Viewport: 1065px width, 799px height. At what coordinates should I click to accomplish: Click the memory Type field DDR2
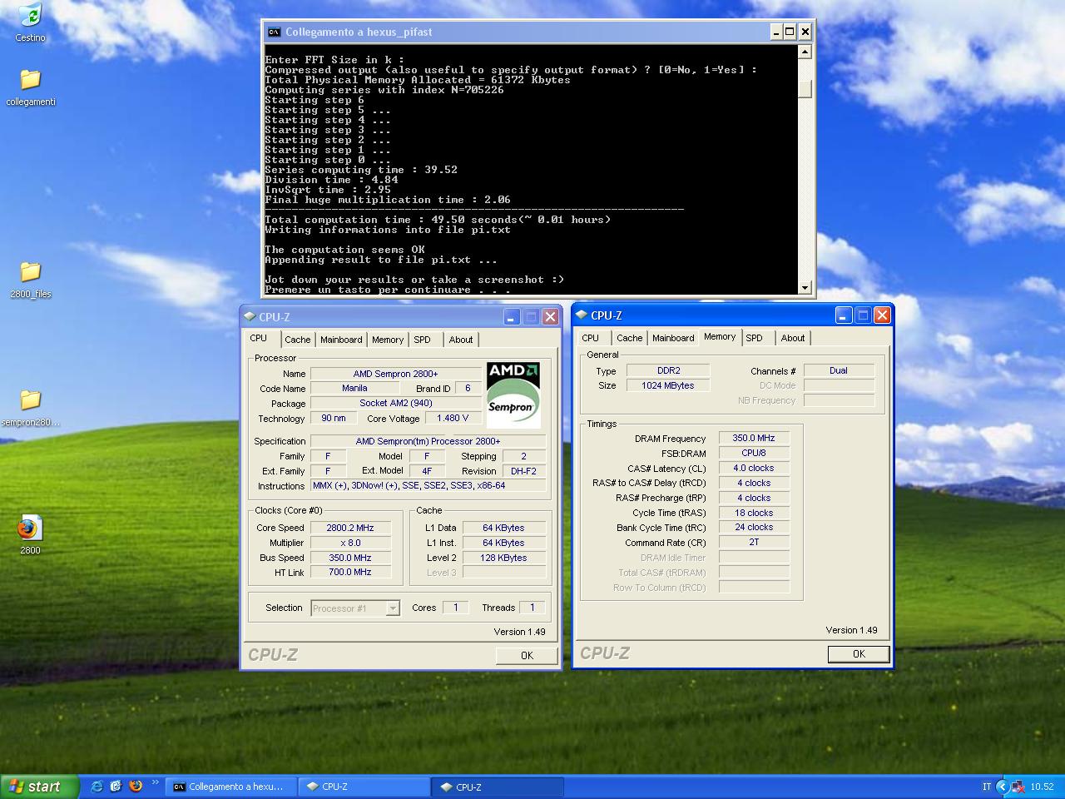tap(668, 370)
